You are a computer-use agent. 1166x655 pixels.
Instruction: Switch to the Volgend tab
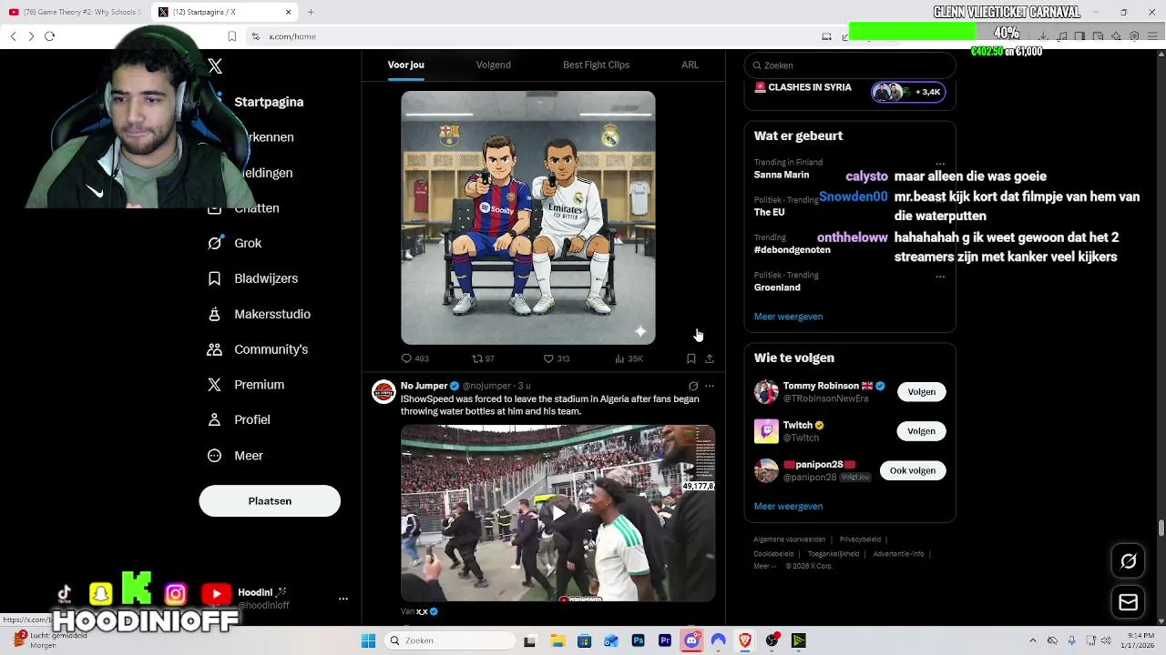tap(494, 65)
